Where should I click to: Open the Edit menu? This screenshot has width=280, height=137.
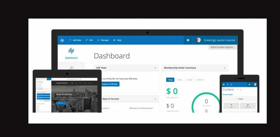(89, 40)
